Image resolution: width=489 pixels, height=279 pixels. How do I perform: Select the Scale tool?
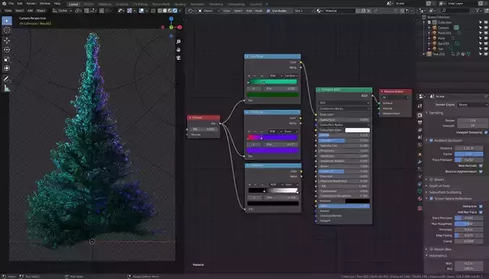click(x=7, y=59)
